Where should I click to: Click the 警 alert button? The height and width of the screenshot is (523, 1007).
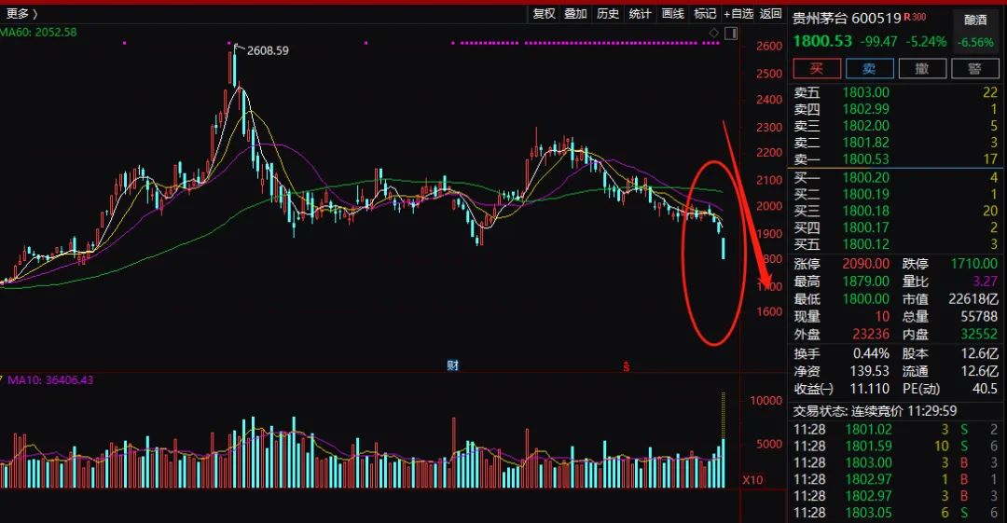tap(975, 68)
